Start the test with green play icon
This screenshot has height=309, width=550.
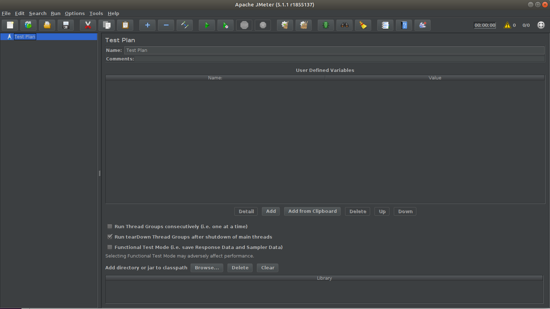pyautogui.click(x=207, y=25)
